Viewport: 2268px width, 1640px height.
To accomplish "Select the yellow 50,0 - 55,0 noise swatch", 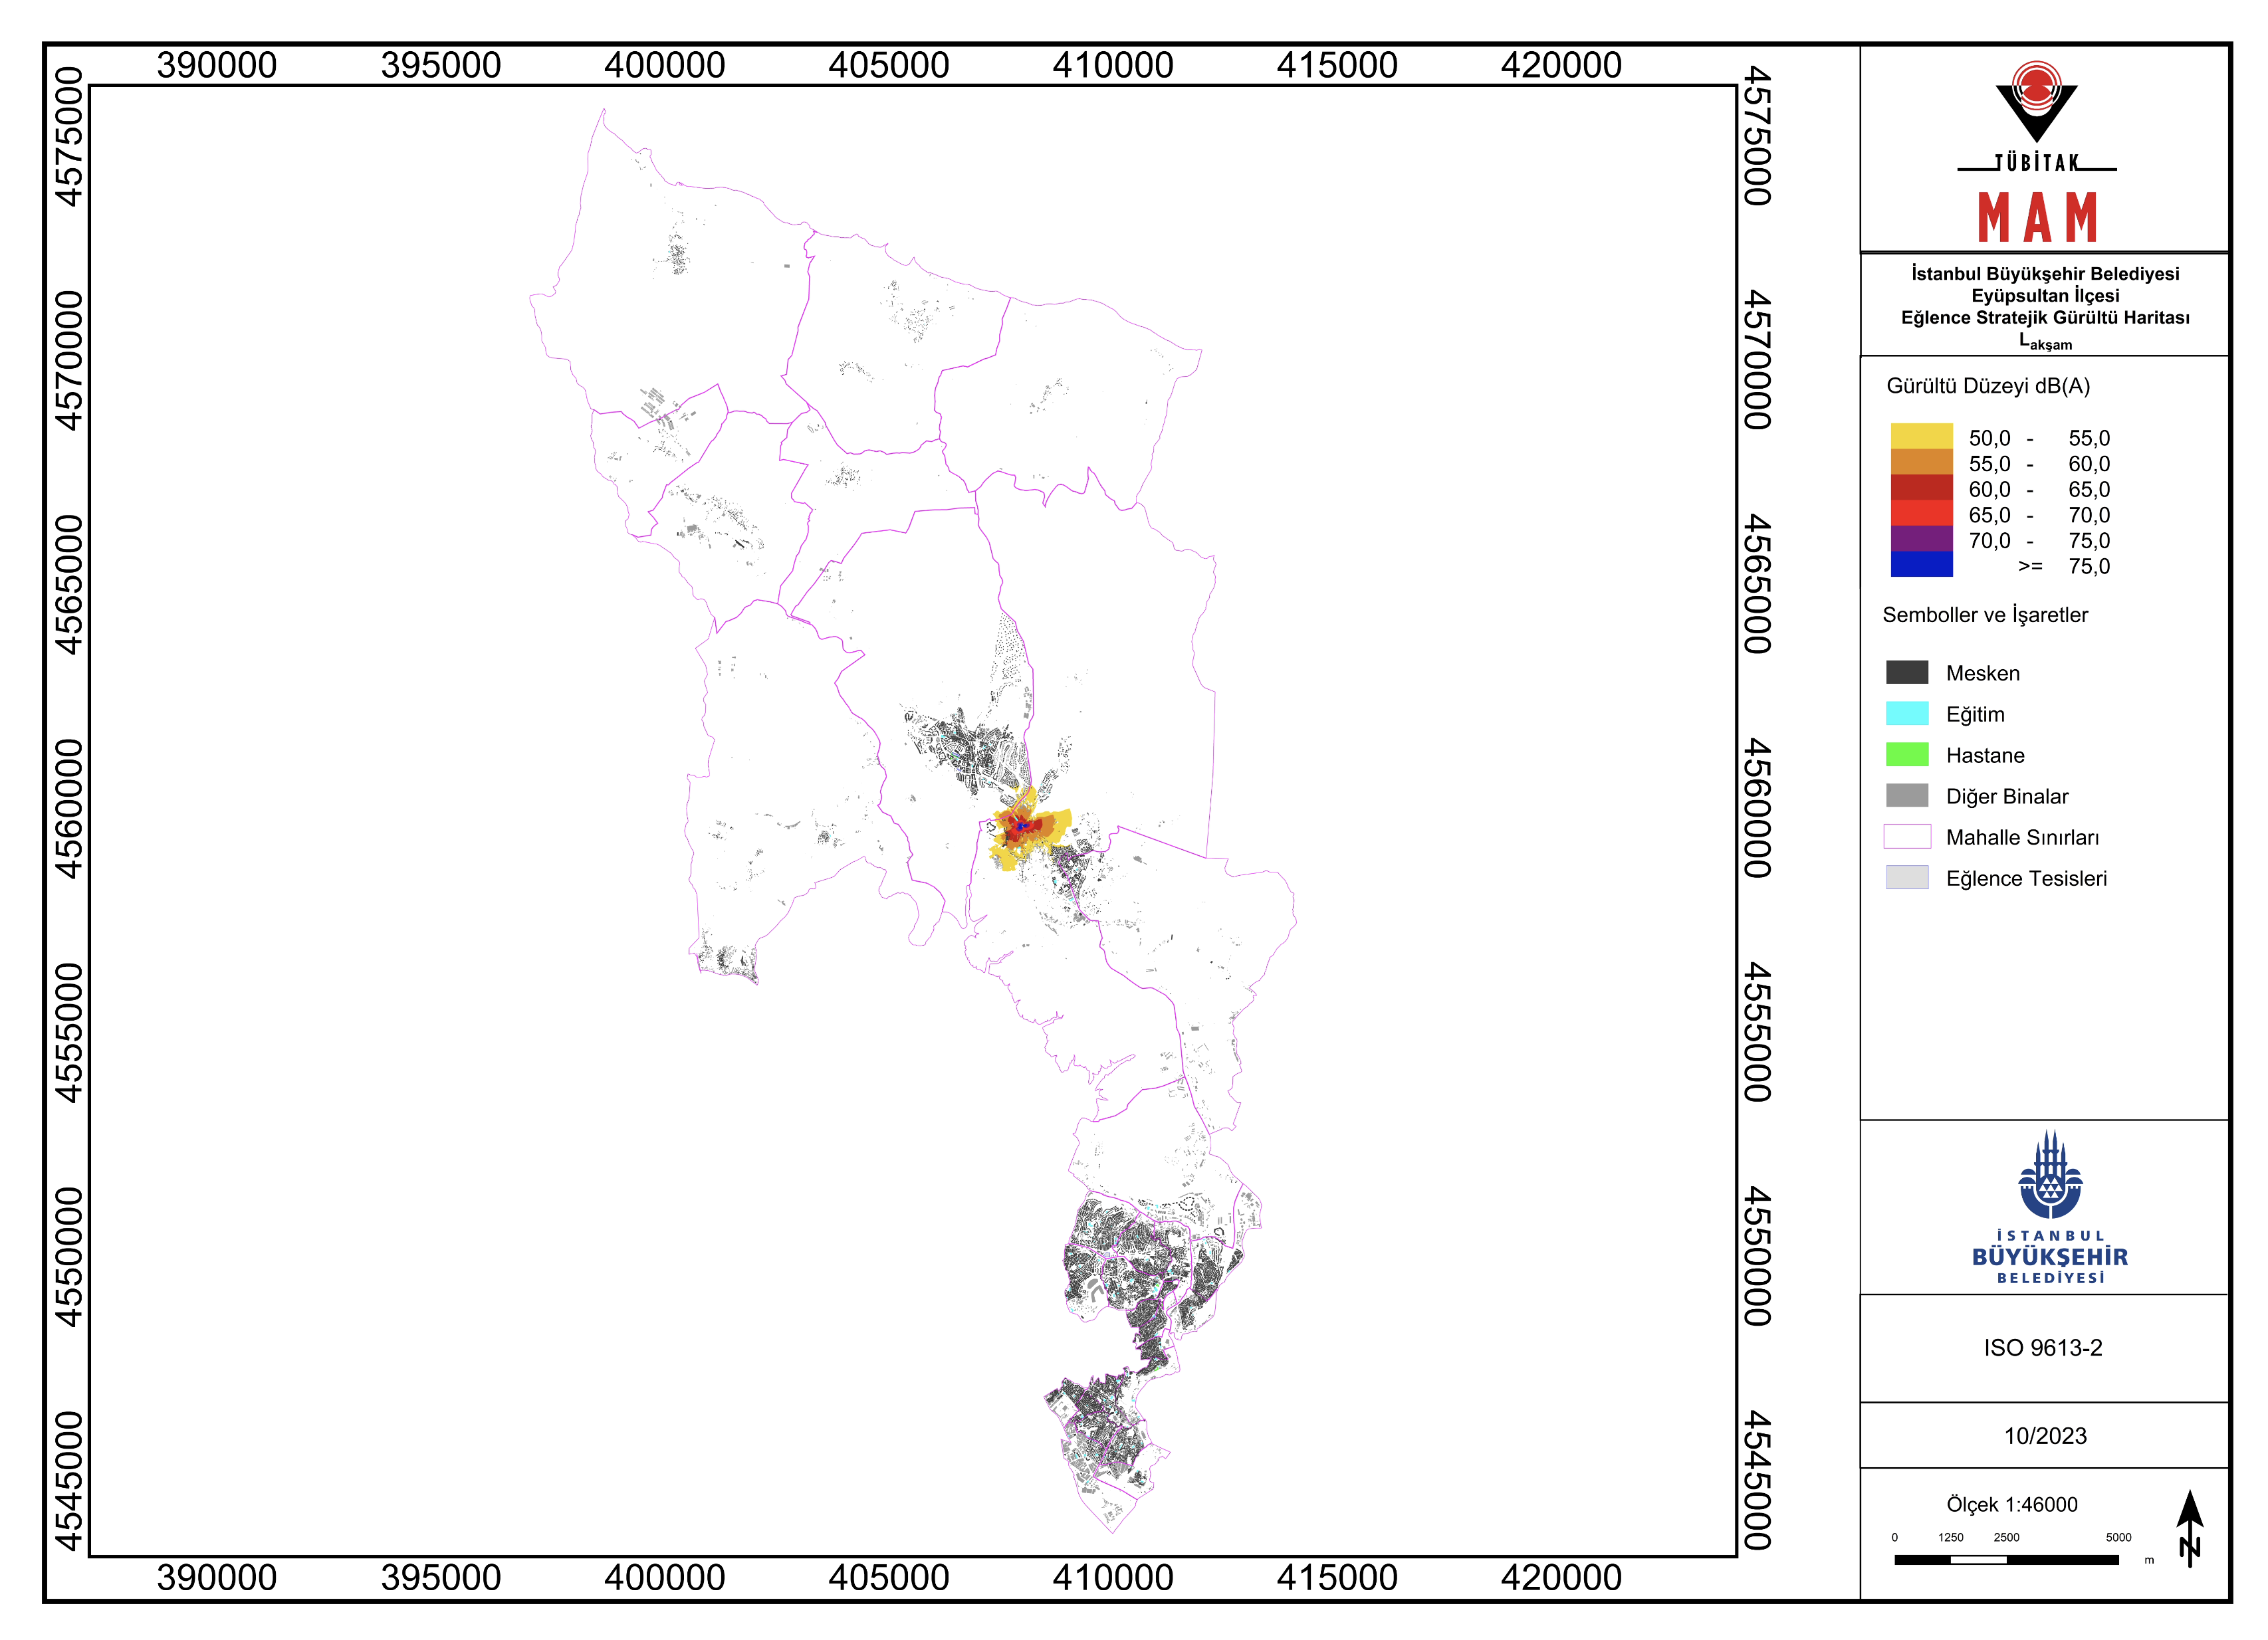I will click(1921, 437).
